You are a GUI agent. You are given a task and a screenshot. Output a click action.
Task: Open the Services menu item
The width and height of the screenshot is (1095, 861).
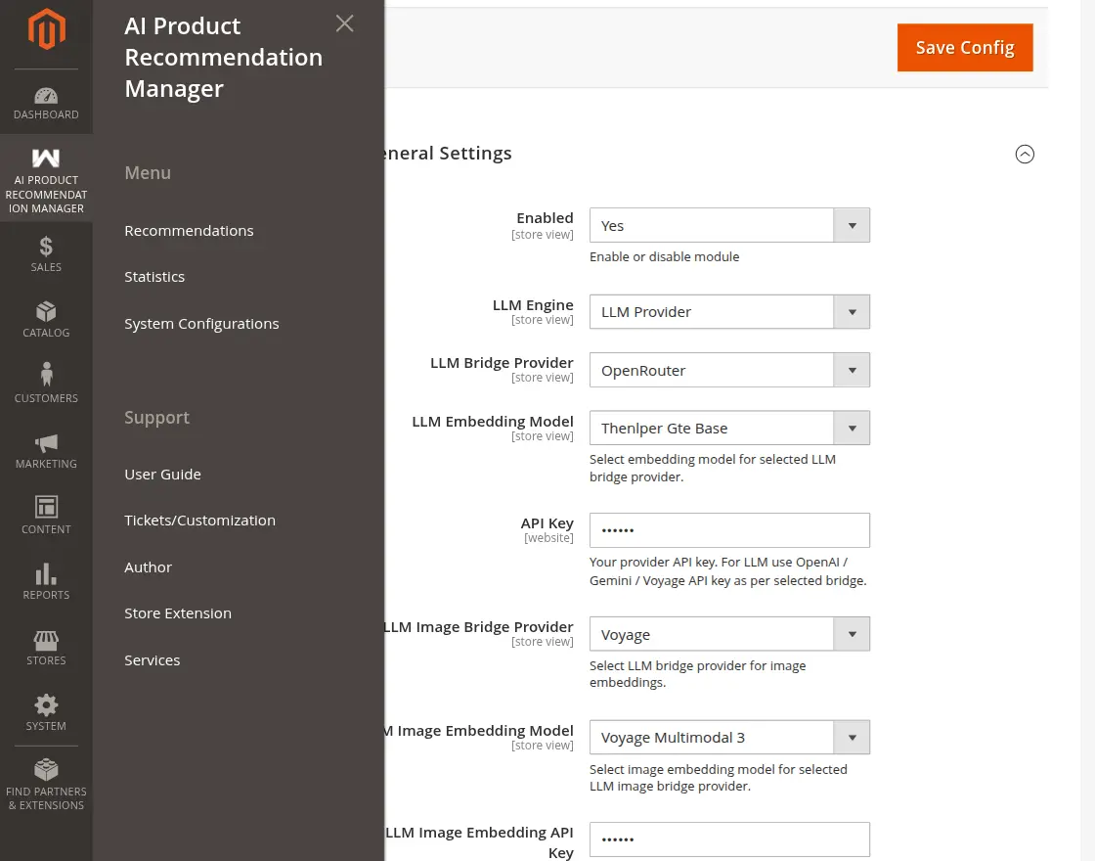tap(153, 660)
